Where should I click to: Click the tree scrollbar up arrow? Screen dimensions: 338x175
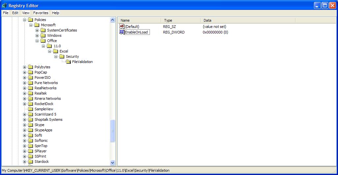(x=113, y=20)
